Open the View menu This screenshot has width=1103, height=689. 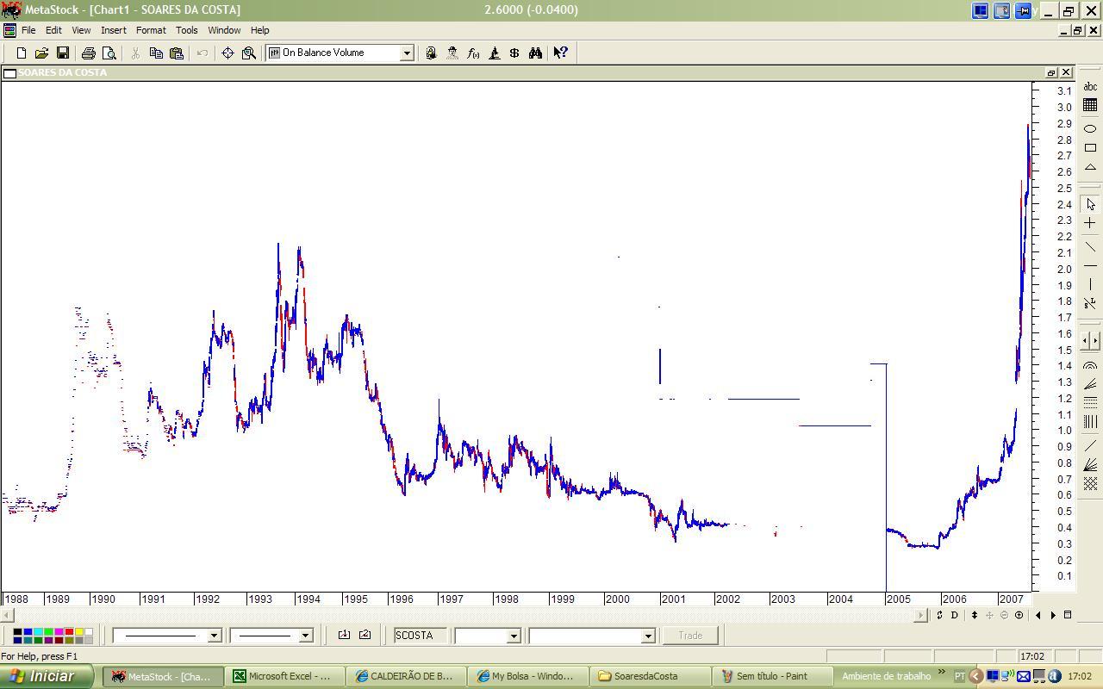point(81,30)
